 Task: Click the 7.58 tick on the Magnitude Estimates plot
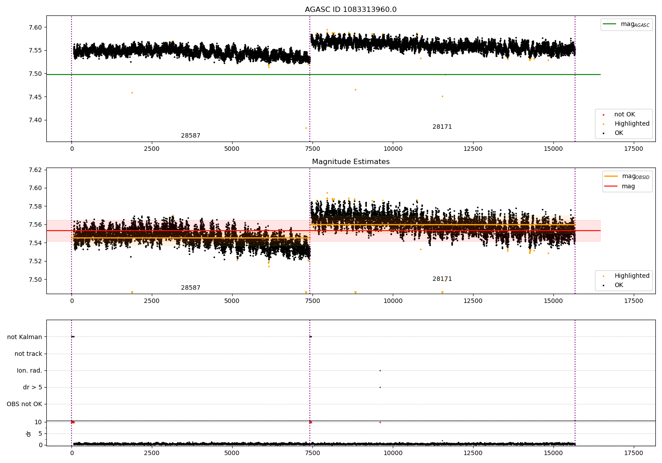(x=35, y=206)
